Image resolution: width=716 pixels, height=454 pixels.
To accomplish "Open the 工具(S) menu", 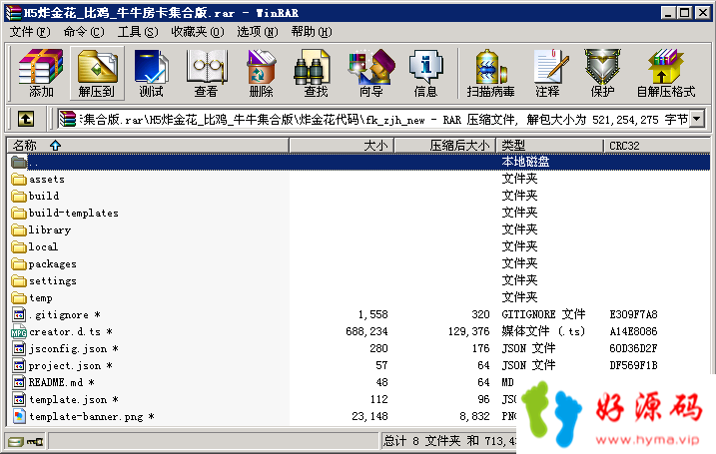I will tap(138, 32).
